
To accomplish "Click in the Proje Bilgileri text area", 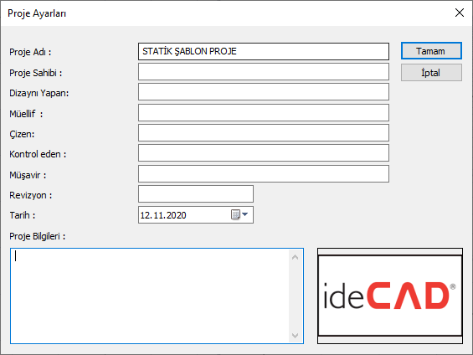I will [x=150, y=296].
